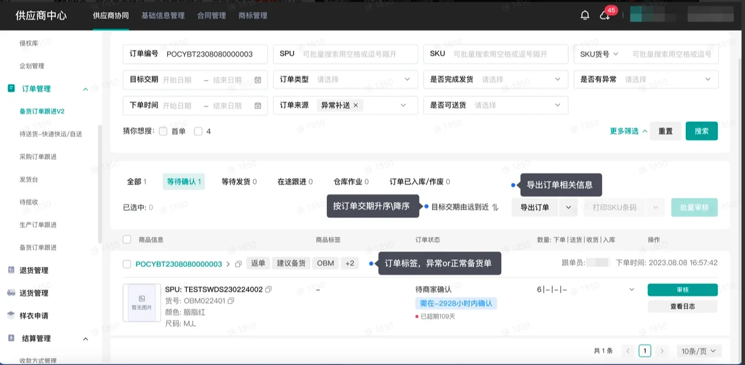Click the 暂无图片 product thumbnail
The width and height of the screenshot is (745, 365).
click(x=142, y=302)
